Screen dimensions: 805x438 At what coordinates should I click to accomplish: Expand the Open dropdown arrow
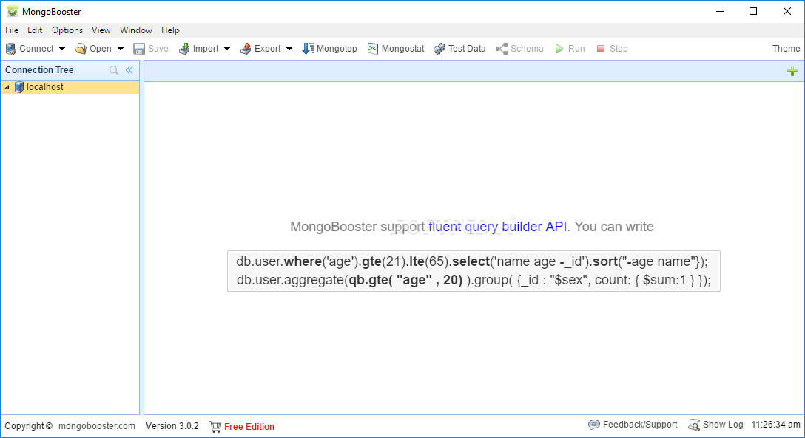click(x=121, y=49)
